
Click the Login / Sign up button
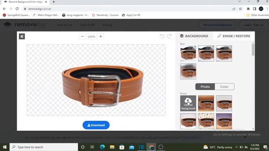(x=253, y=25)
